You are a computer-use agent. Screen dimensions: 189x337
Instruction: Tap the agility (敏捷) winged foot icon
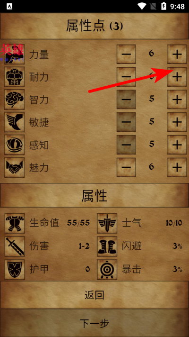pyautogui.click(x=14, y=122)
